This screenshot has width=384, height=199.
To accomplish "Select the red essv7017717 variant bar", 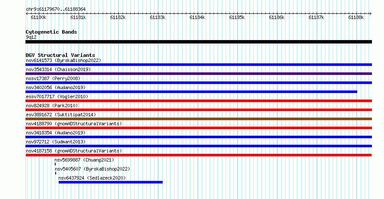I will pyautogui.click(x=198, y=101).
